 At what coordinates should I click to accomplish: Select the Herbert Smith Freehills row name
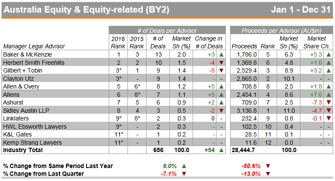(34, 63)
